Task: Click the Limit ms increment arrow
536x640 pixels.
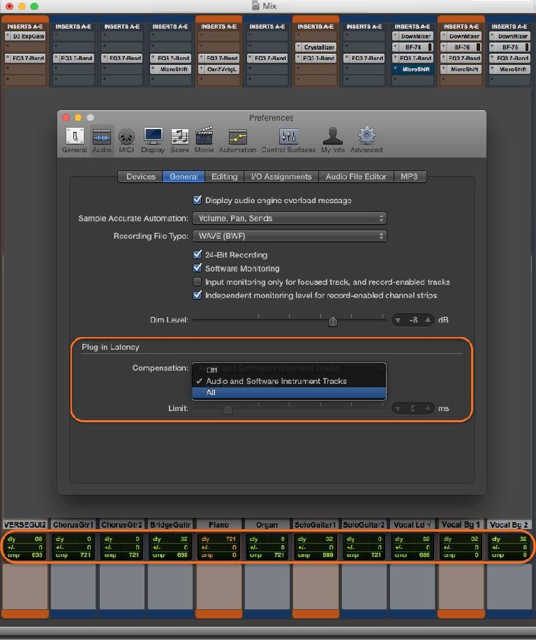Action: (427, 408)
